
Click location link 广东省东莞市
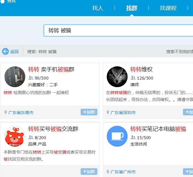click(x=21, y=112)
